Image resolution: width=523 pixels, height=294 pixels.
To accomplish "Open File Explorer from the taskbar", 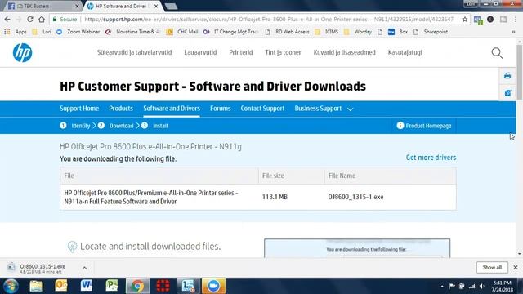I will tap(36, 286).
